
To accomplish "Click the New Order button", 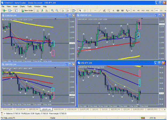I will click(x=27, y=10).
